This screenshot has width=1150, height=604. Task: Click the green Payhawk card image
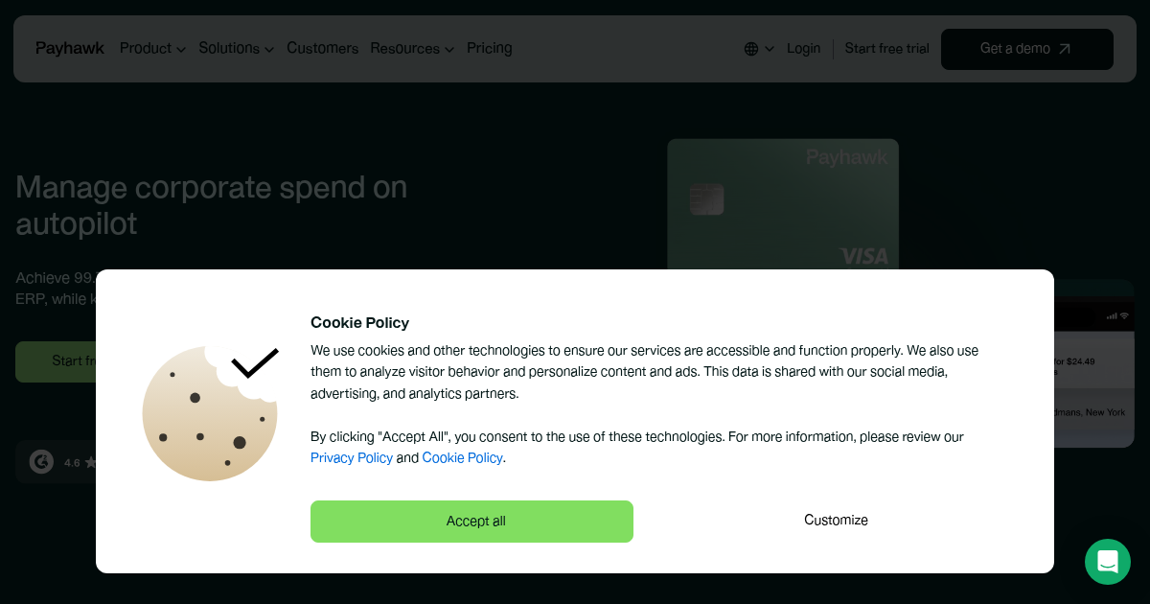[783, 201]
